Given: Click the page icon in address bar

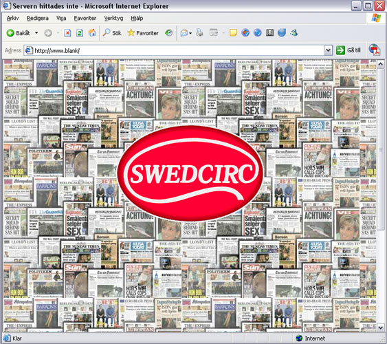Looking at the screenshot, I should click(x=29, y=50).
